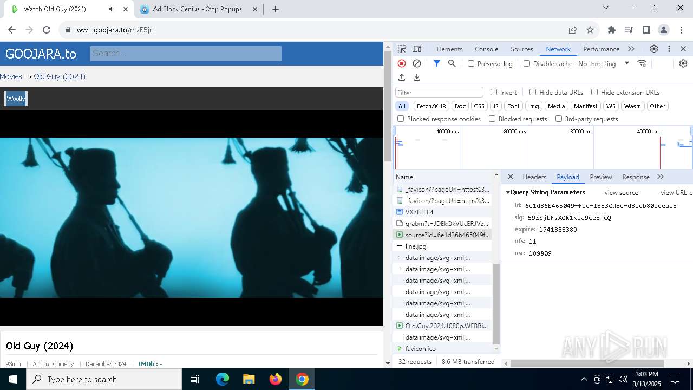693x390 pixels.
Task: Switch to the Console panel
Action: click(486, 49)
